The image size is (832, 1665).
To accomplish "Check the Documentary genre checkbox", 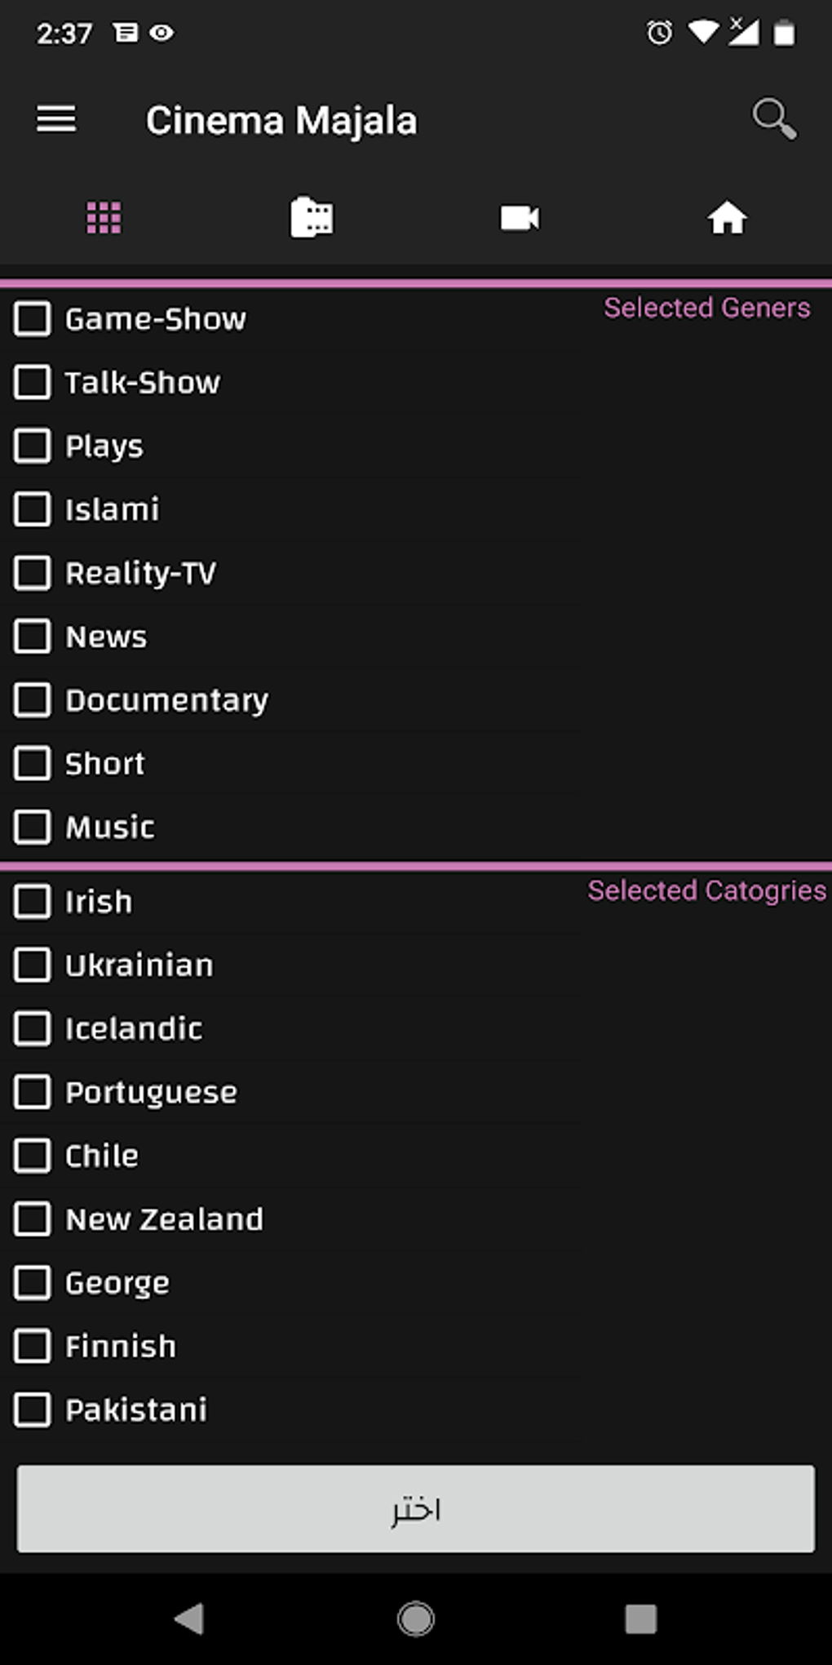I will [32, 699].
